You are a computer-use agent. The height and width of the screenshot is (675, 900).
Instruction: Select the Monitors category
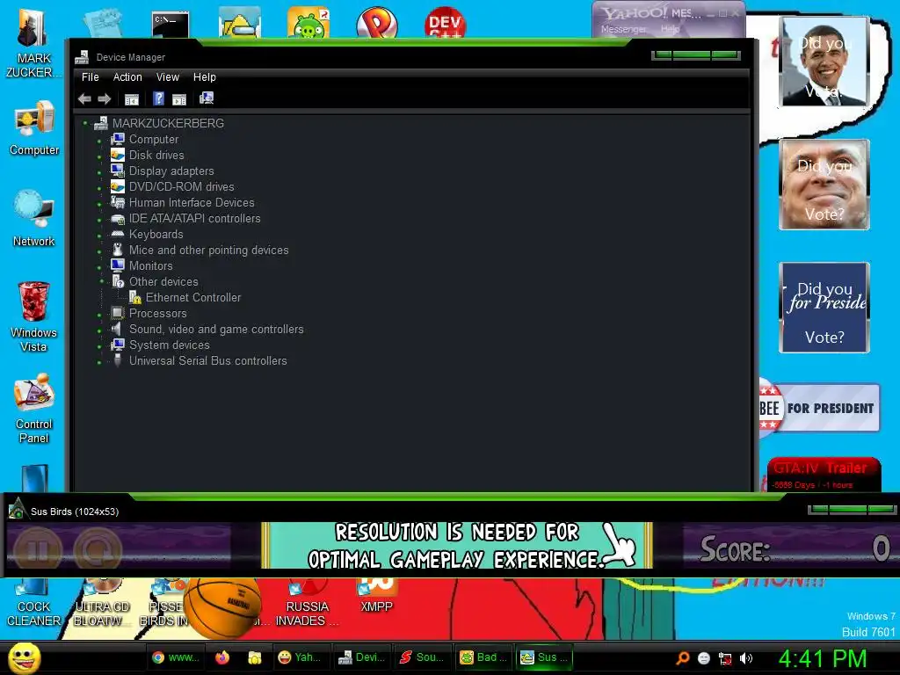pyautogui.click(x=150, y=265)
